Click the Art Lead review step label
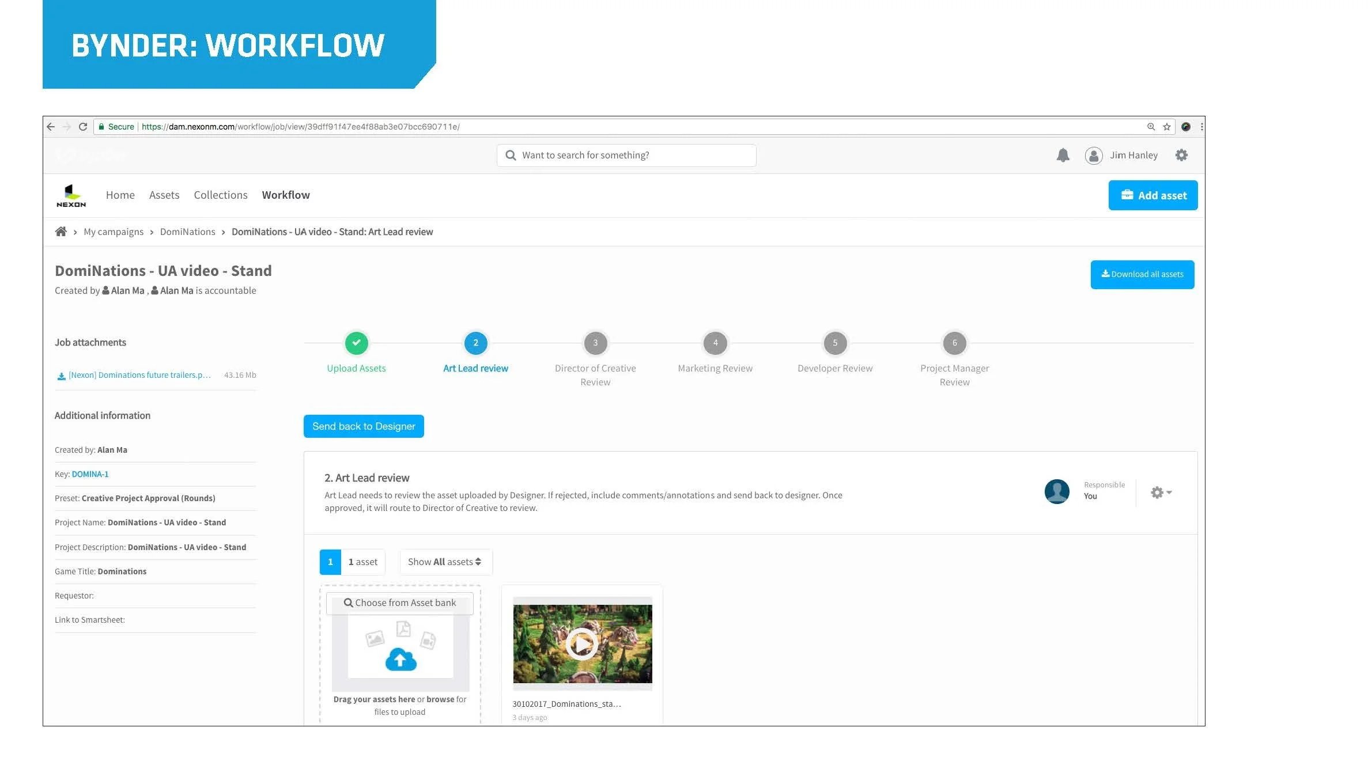The image size is (1368, 769). click(x=476, y=369)
